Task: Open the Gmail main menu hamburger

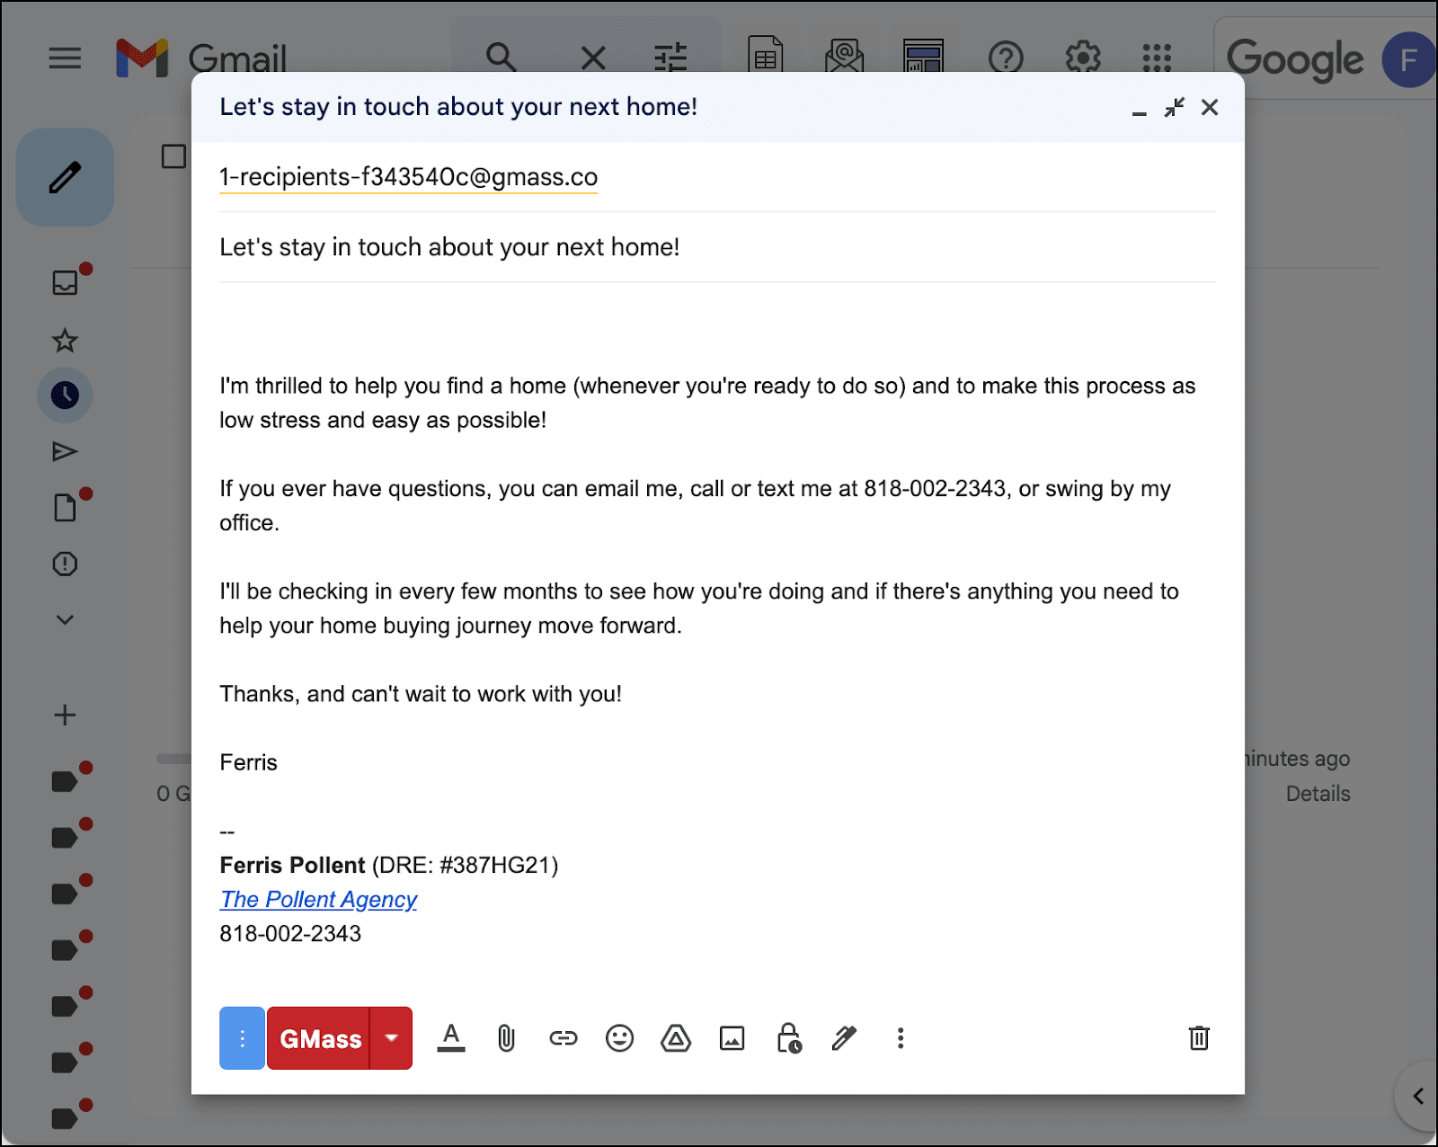Action: pyautogui.click(x=65, y=58)
